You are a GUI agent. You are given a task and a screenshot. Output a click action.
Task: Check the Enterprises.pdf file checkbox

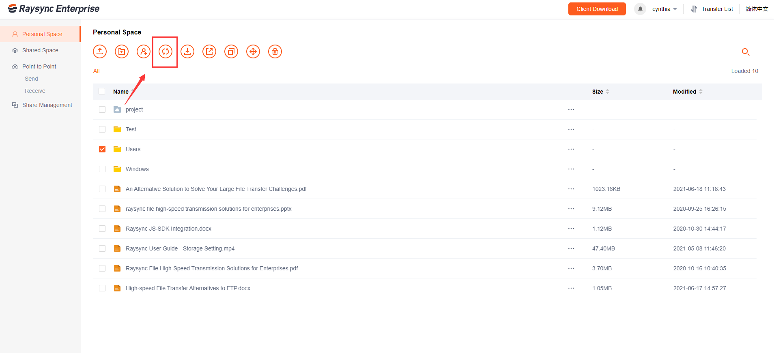tap(102, 268)
